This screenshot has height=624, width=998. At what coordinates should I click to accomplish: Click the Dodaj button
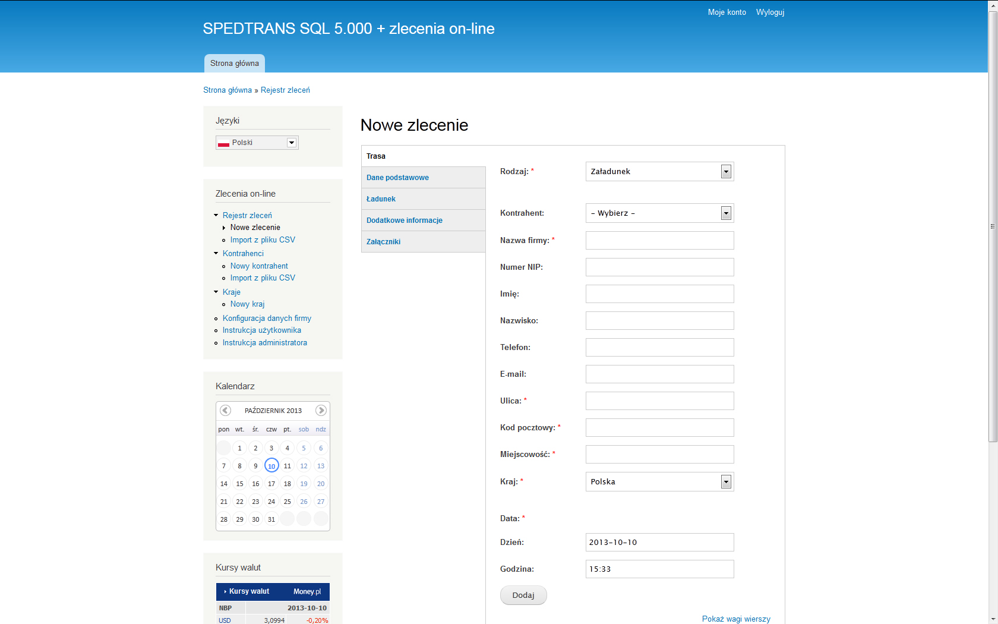coord(523,595)
